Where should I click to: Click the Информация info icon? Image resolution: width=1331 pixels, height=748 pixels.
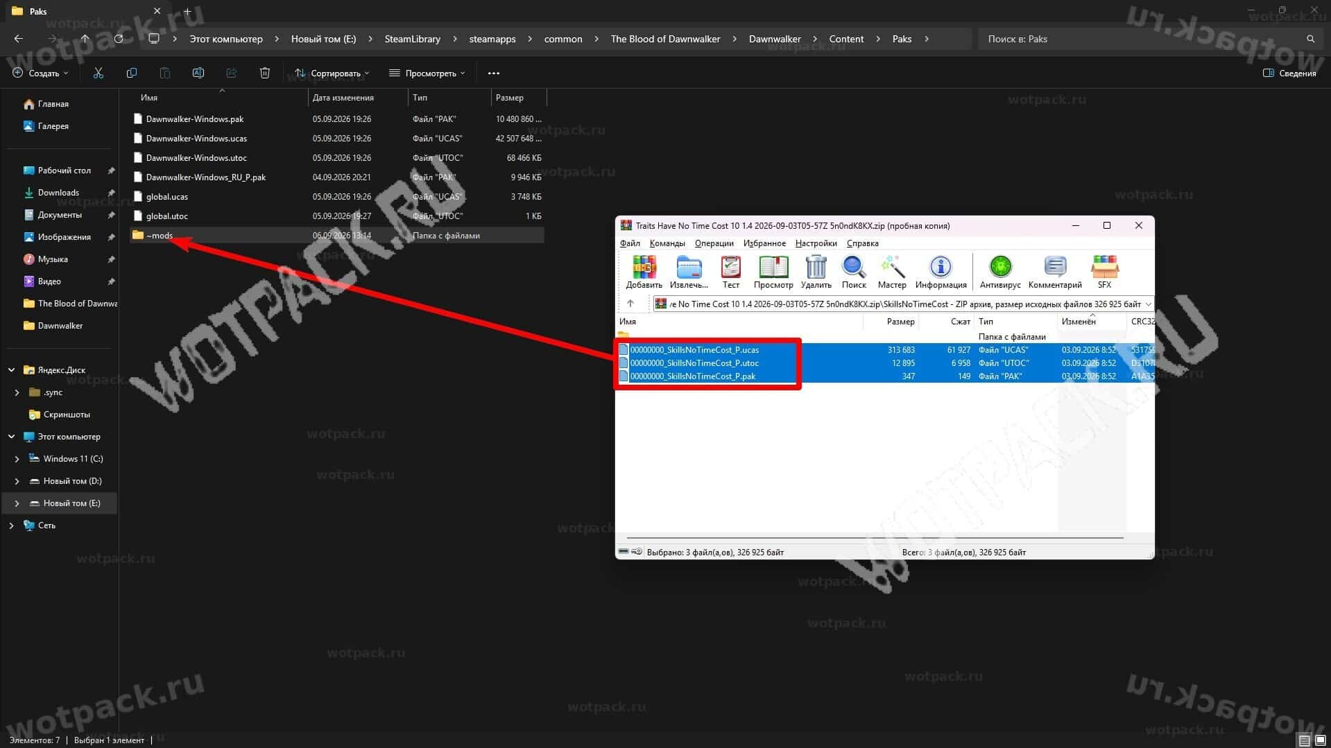click(x=941, y=267)
